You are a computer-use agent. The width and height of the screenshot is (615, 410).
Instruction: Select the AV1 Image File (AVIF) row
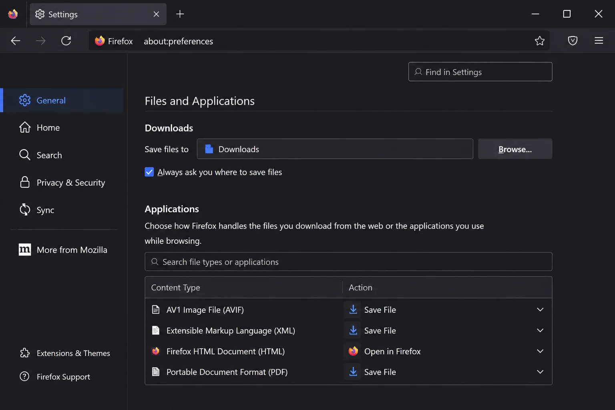point(348,310)
